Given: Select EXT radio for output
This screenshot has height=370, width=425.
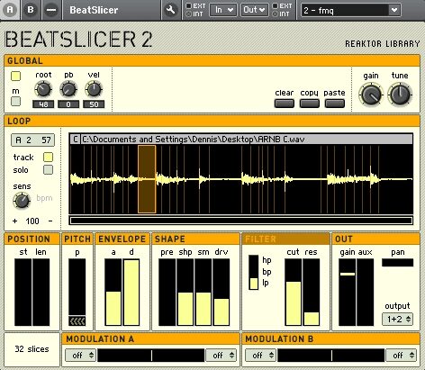Looking at the screenshot, I should pos(275,5).
